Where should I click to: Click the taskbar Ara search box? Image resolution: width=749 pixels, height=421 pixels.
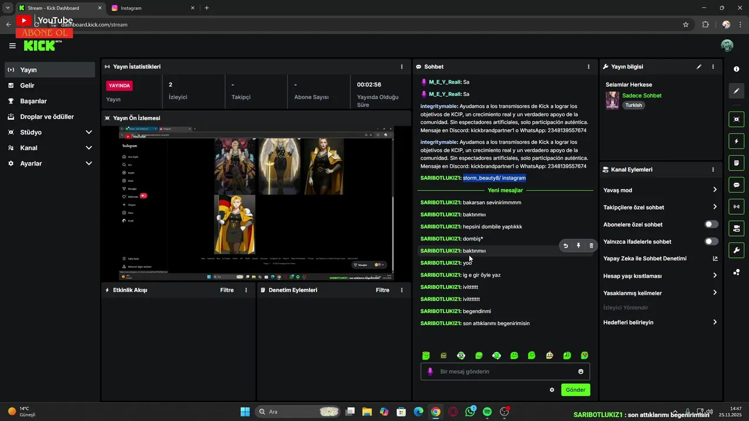click(x=298, y=412)
